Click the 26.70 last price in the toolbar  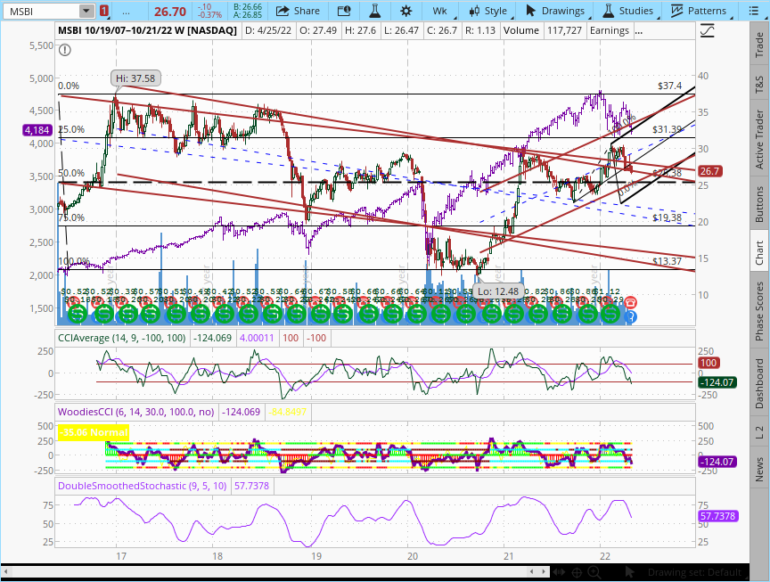click(x=170, y=12)
